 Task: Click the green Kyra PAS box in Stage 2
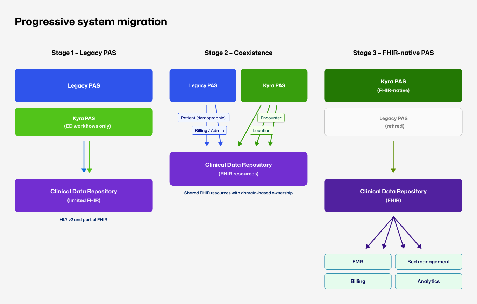pyautogui.click(x=274, y=85)
